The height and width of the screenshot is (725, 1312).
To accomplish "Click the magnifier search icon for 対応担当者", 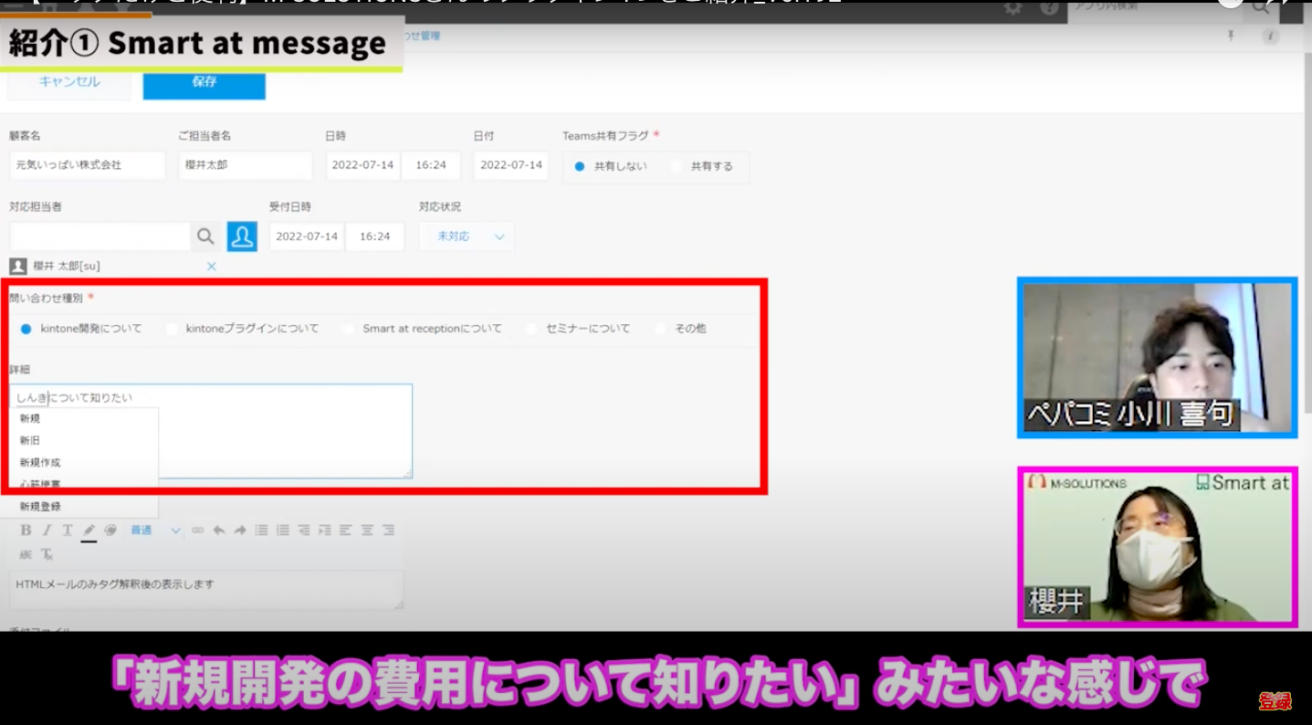I will pos(205,236).
